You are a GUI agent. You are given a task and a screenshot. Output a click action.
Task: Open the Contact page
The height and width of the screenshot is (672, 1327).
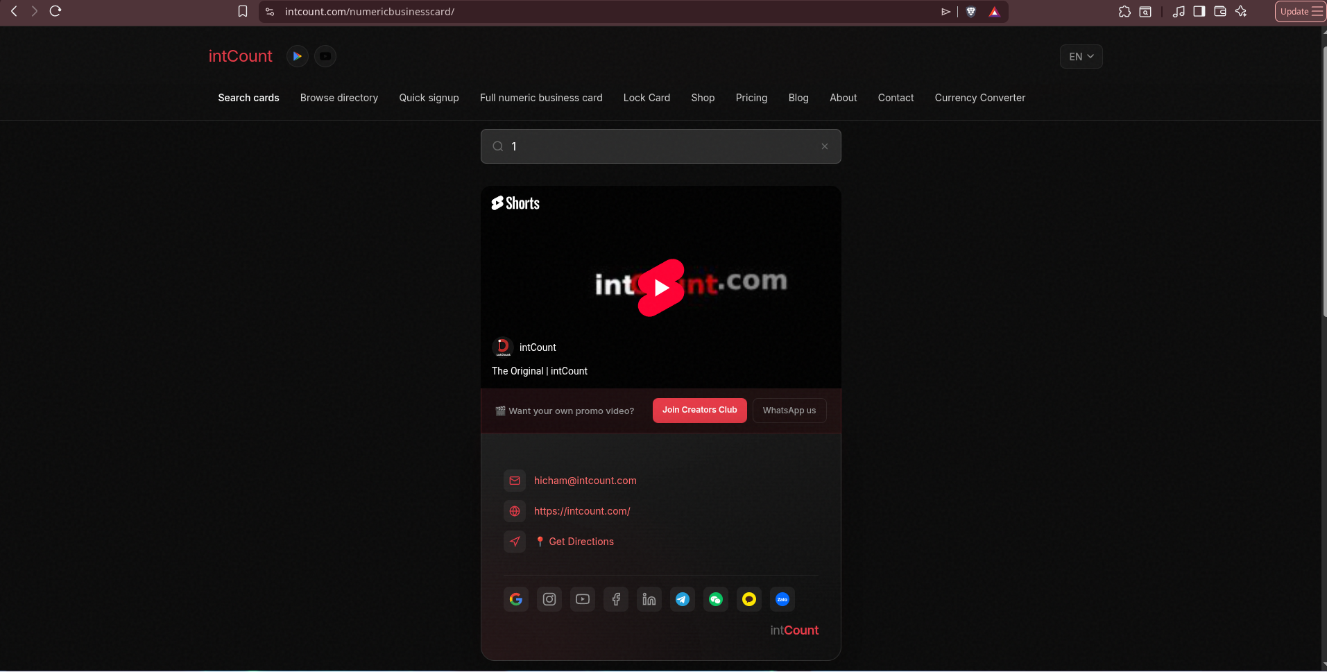pos(896,98)
